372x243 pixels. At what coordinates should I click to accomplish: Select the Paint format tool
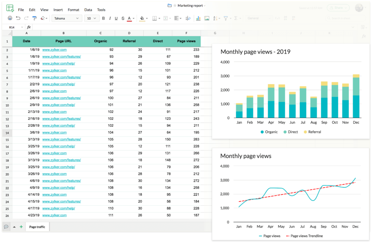[35, 18]
